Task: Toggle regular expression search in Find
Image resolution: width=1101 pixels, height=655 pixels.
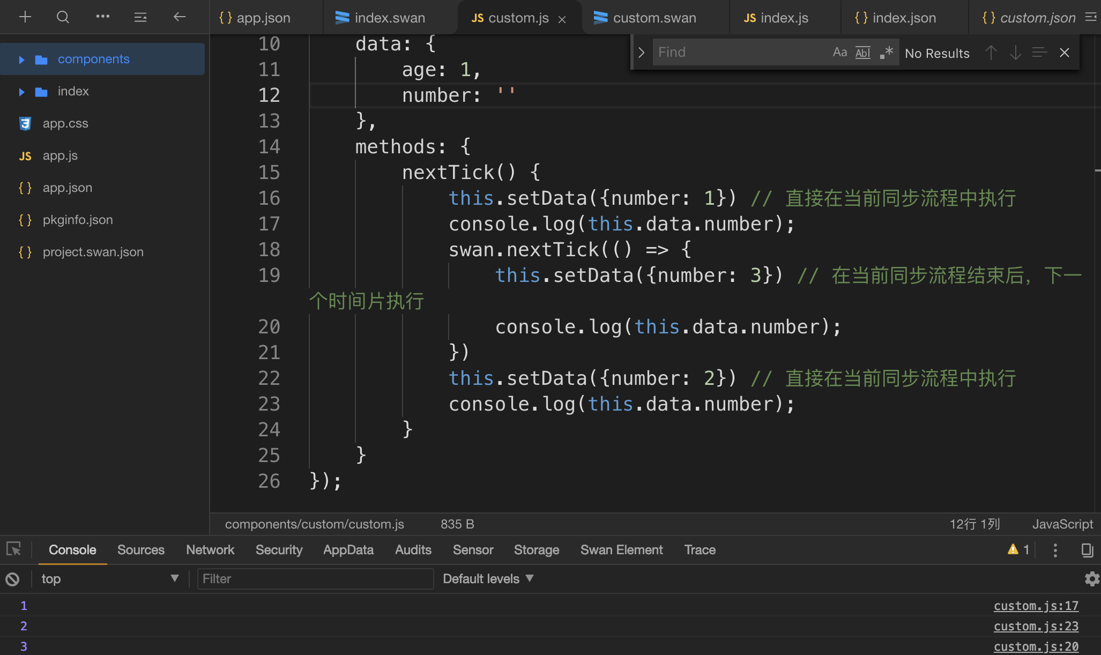Action: tap(886, 53)
